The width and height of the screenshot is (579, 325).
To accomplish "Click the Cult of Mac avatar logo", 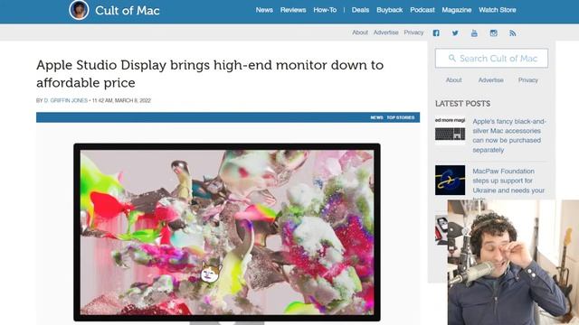I will coord(79,10).
